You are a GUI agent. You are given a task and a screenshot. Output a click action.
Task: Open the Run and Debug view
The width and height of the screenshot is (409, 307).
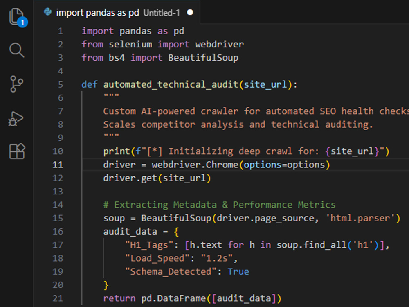point(16,119)
